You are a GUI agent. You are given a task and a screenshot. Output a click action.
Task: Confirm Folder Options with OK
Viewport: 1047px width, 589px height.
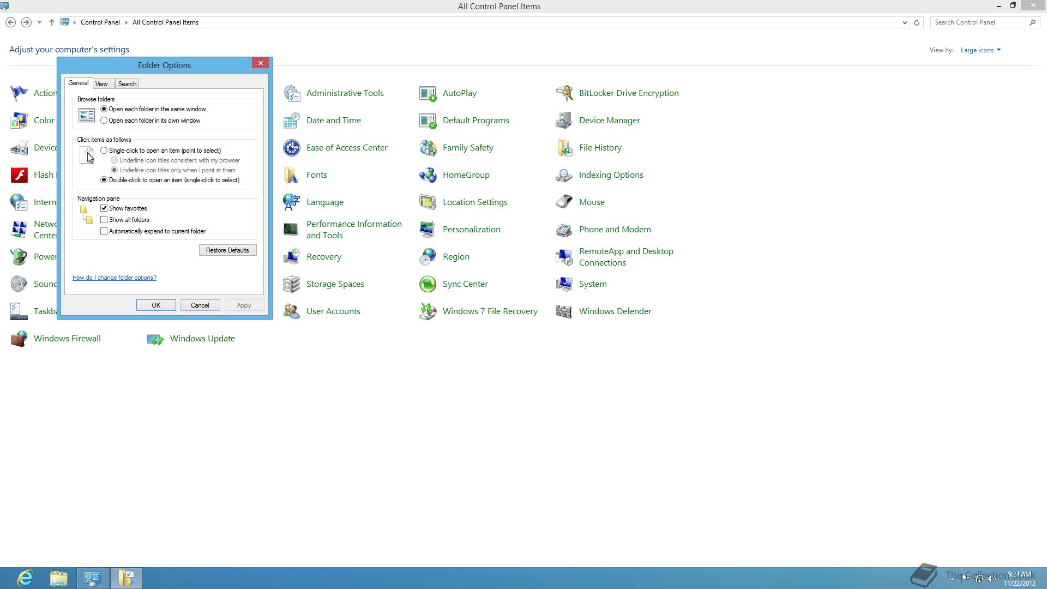click(156, 305)
